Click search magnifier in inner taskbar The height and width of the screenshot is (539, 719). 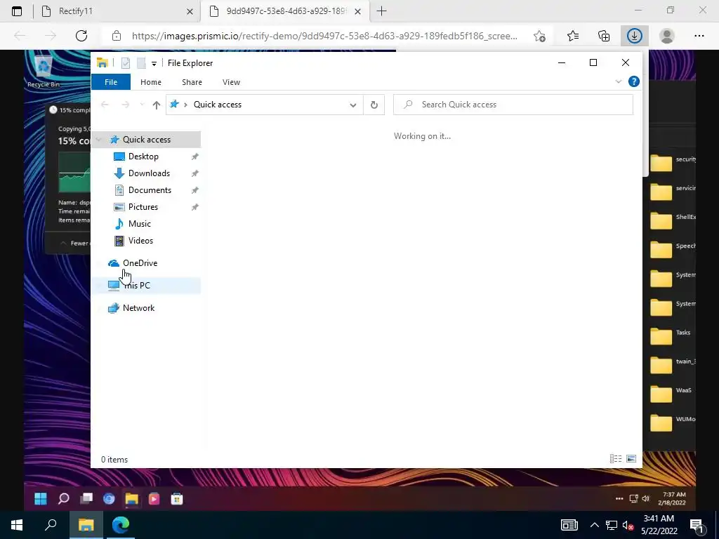(63, 499)
